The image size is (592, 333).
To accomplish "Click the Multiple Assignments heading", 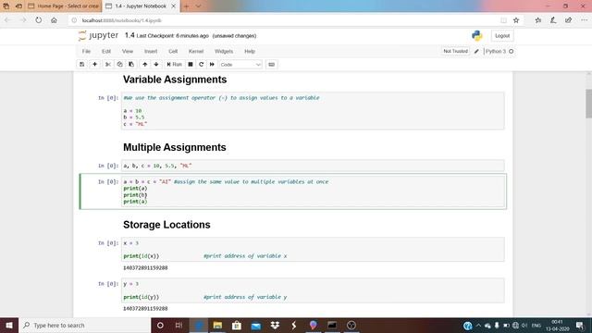I will click(175, 147).
